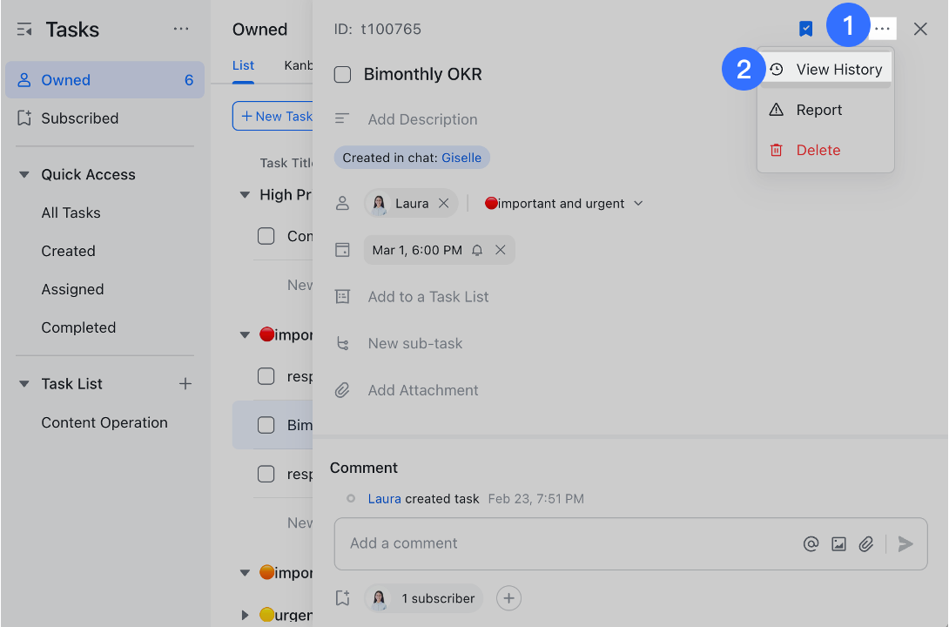
Task: Click the sidebar collapse icon beside Tasks
Action: 24,29
